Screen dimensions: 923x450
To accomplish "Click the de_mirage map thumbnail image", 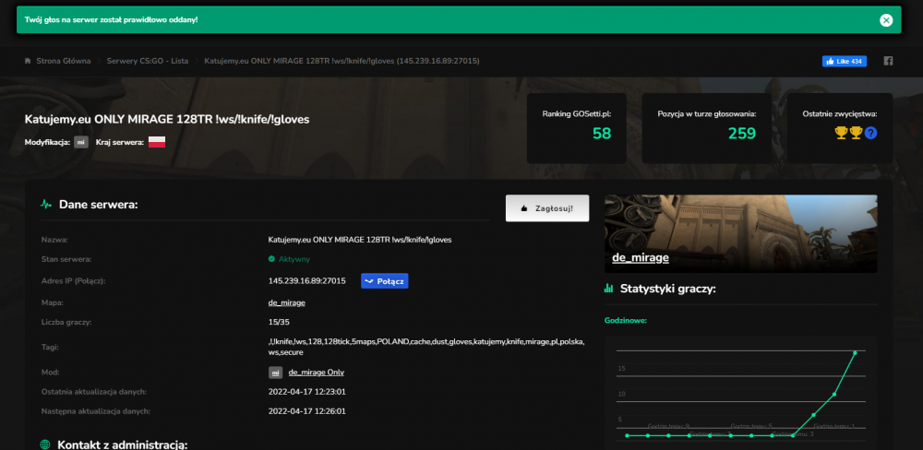I will point(740,233).
